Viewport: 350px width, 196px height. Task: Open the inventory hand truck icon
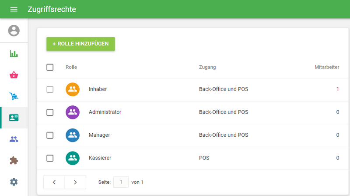[14, 96]
